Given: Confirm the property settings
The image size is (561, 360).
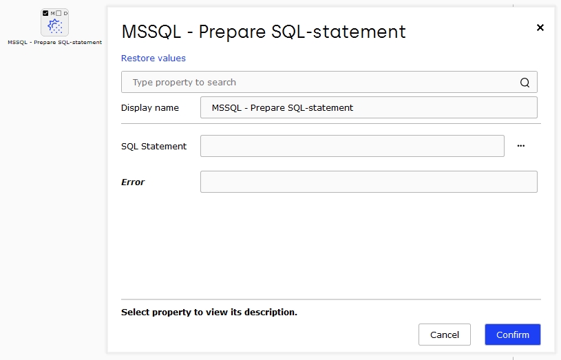Looking at the screenshot, I should (512, 335).
